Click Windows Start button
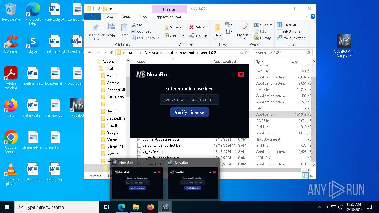379x213 pixels. [x=7, y=207]
